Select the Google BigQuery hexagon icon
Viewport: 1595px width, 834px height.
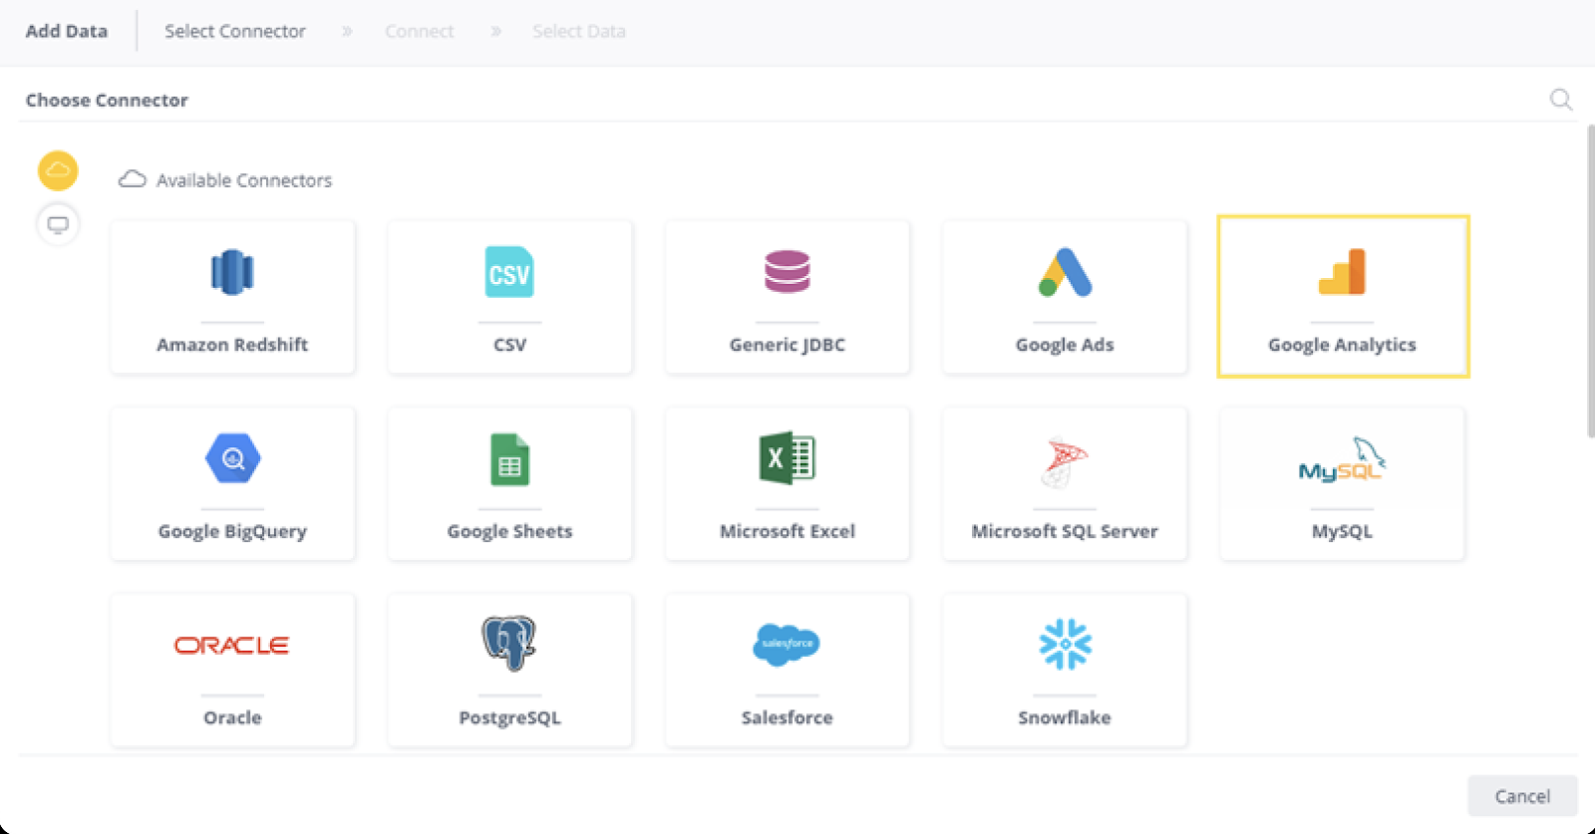(x=232, y=458)
